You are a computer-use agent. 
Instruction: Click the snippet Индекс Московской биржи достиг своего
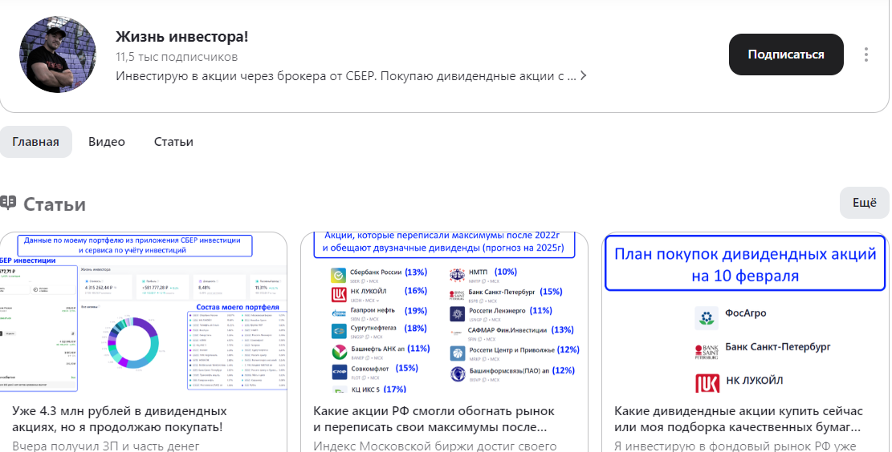click(x=434, y=446)
